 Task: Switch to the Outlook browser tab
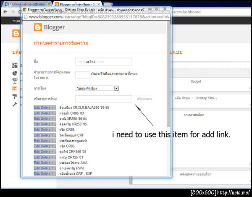point(27,4)
